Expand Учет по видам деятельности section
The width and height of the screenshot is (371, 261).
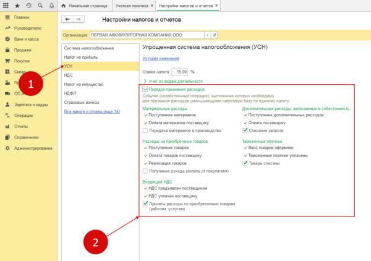(x=145, y=81)
